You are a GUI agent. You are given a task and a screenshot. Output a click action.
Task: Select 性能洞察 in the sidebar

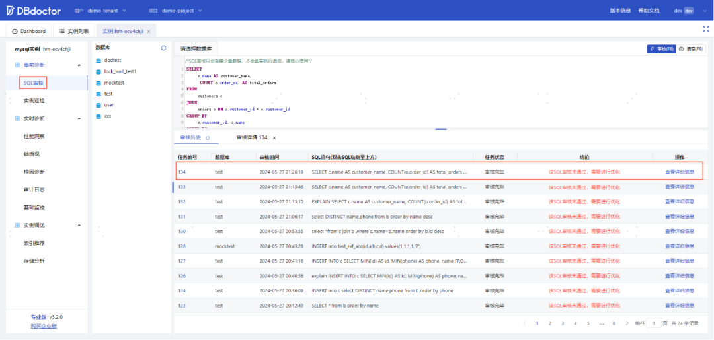coord(34,137)
